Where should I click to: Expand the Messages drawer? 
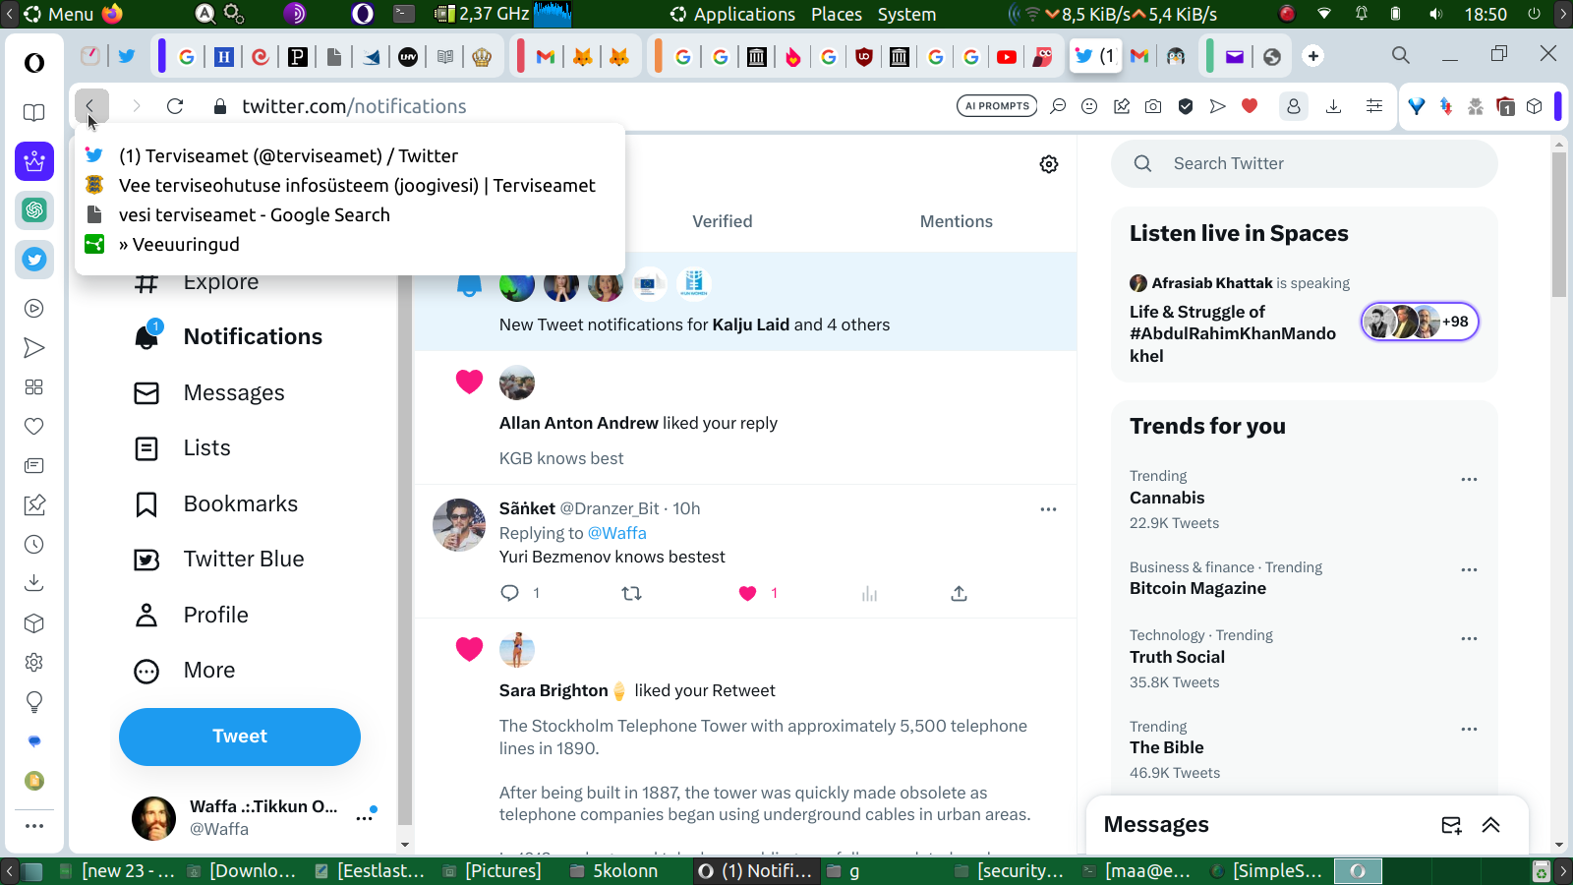click(1491, 825)
